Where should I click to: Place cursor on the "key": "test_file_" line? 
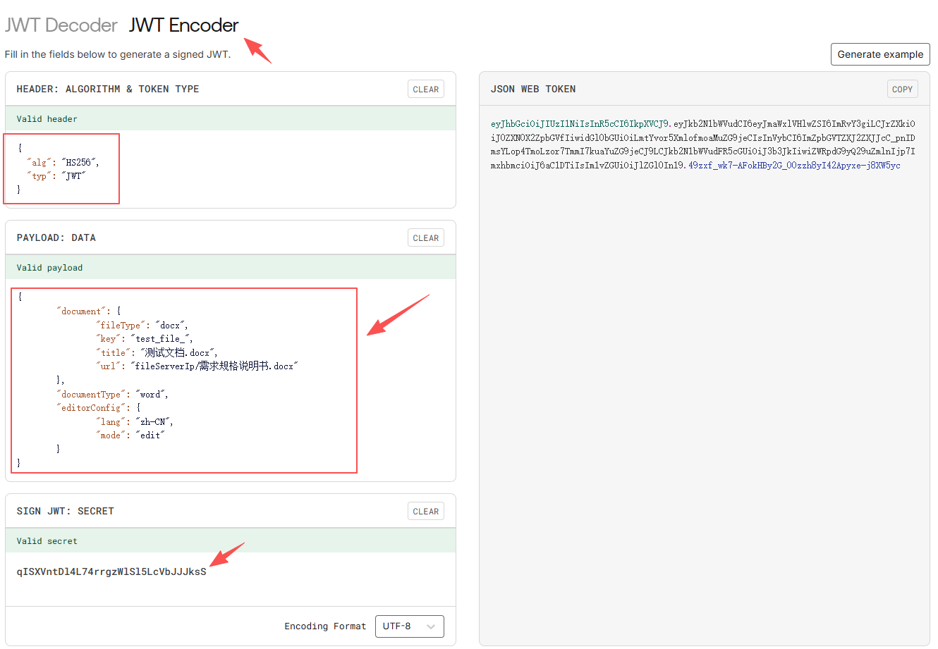[144, 339]
